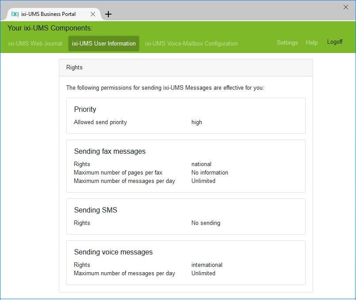Click the Sending SMS section heading
356x300 pixels.
point(96,210)
